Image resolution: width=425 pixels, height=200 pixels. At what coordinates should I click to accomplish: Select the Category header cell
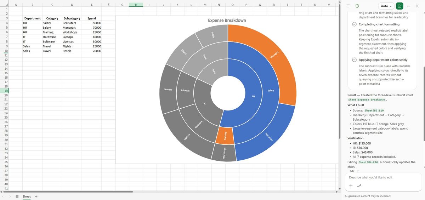[x=52, y=18]
